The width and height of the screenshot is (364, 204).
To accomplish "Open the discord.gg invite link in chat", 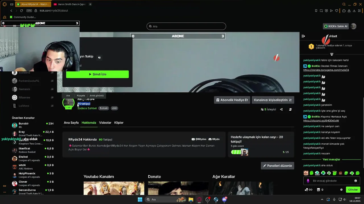I will tap(321, 121).
